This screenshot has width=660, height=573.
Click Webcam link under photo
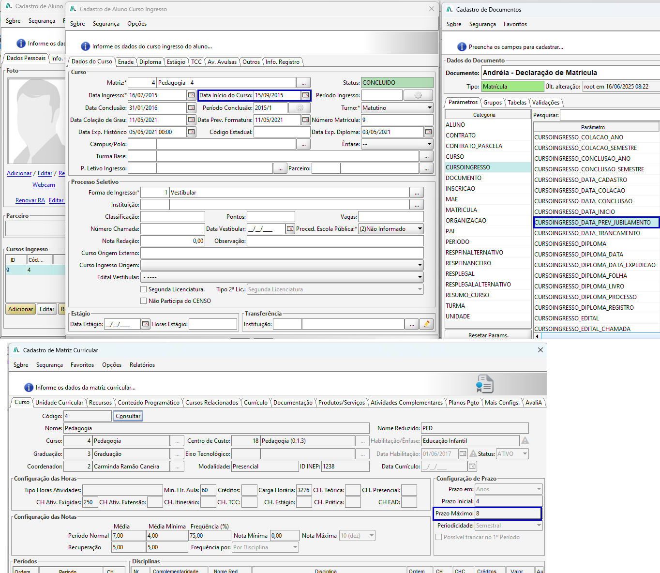[44, 185]
